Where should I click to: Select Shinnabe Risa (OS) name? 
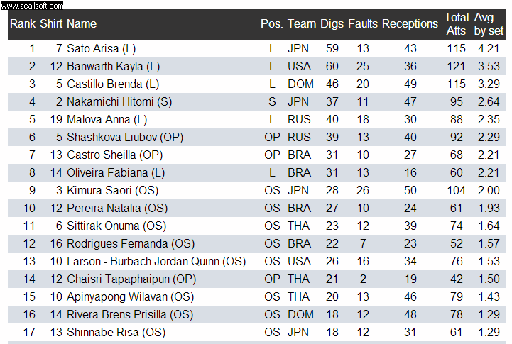click(x=116, y=332)
